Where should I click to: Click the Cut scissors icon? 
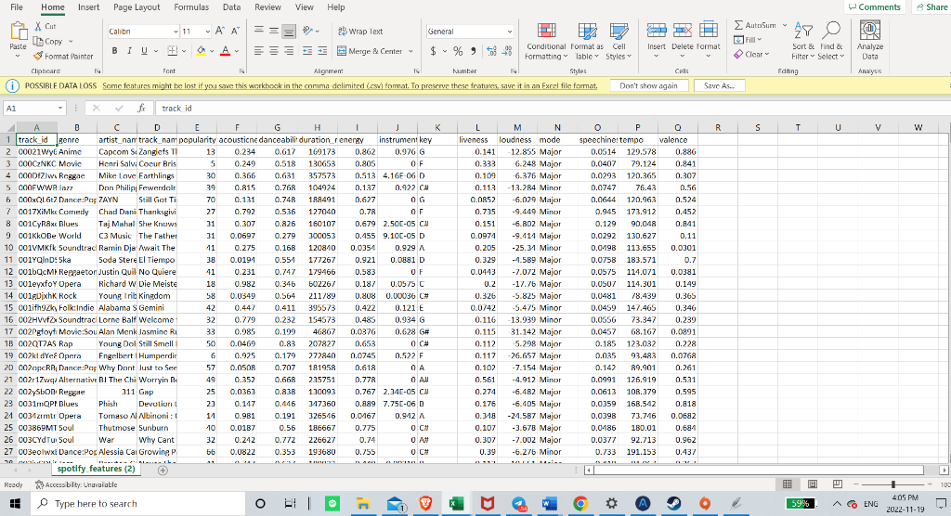tap(38, 27)
